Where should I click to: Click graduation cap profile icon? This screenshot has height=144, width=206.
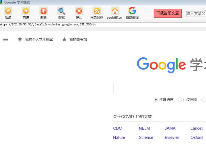[20, 39]
